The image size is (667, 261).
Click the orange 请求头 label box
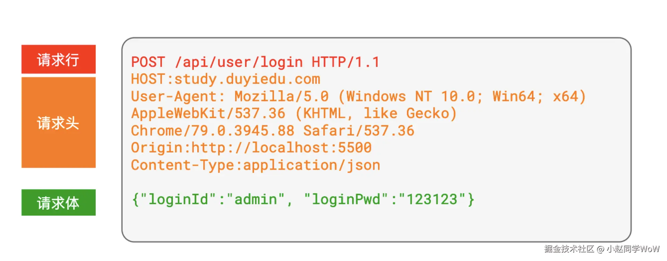click(58, 122)
